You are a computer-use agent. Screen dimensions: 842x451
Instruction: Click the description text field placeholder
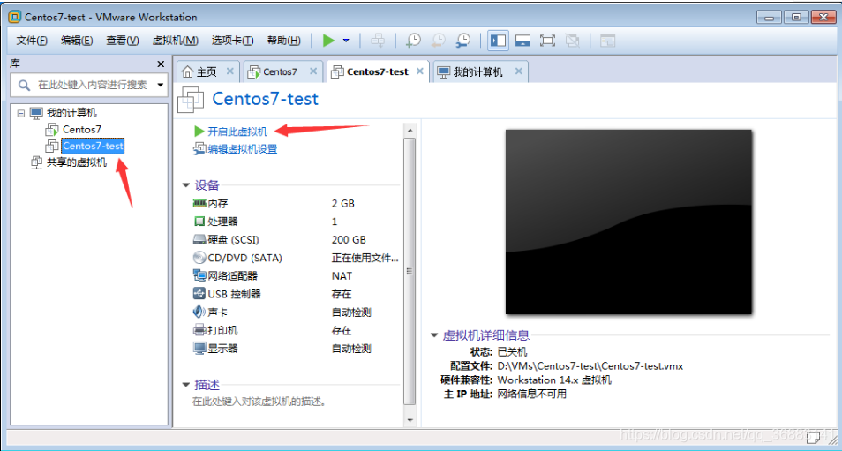point(259,401)
